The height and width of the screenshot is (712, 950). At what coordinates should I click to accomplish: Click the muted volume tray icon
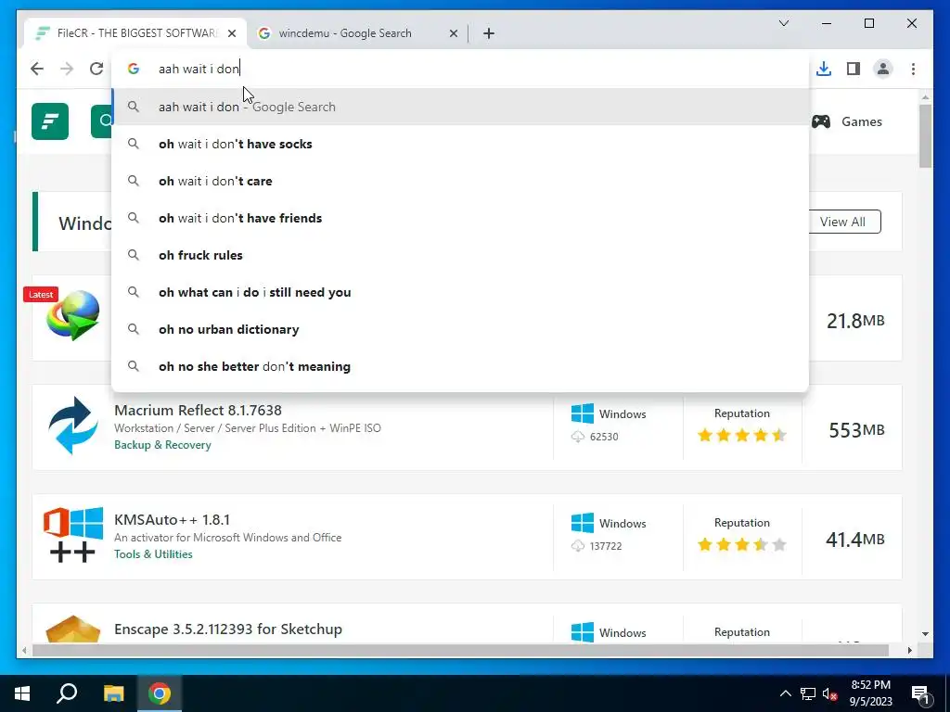point(829,693)
